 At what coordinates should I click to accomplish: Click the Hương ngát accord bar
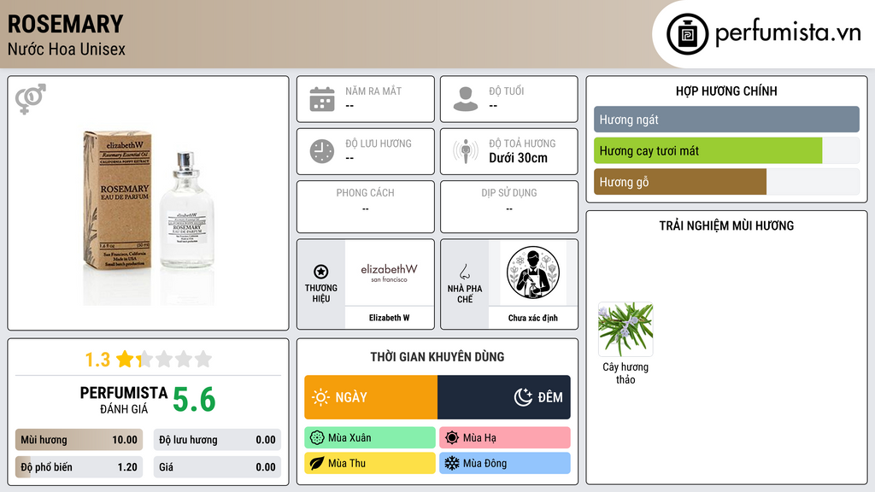726,120
